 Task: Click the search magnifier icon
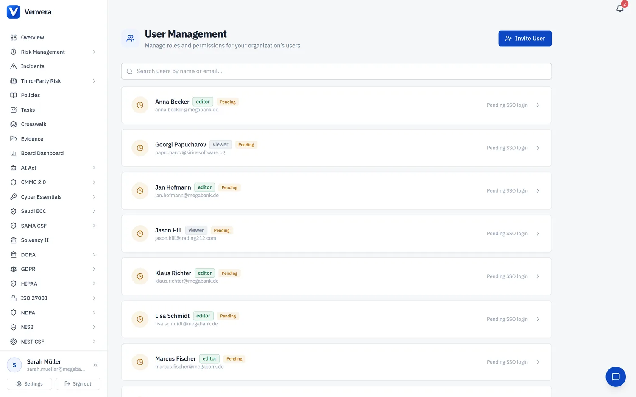point(130,72)
